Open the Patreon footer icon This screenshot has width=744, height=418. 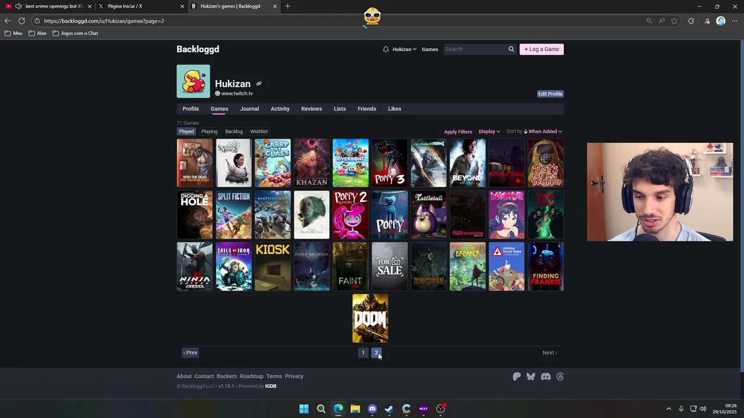tap(517, 377)
